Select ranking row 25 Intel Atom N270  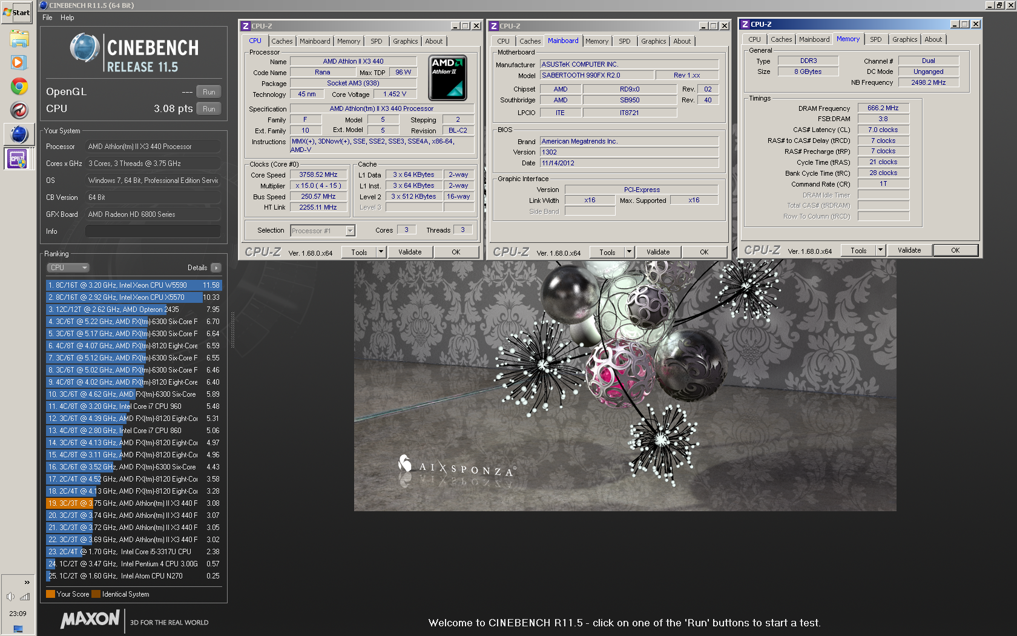click(x=134, y=576)
